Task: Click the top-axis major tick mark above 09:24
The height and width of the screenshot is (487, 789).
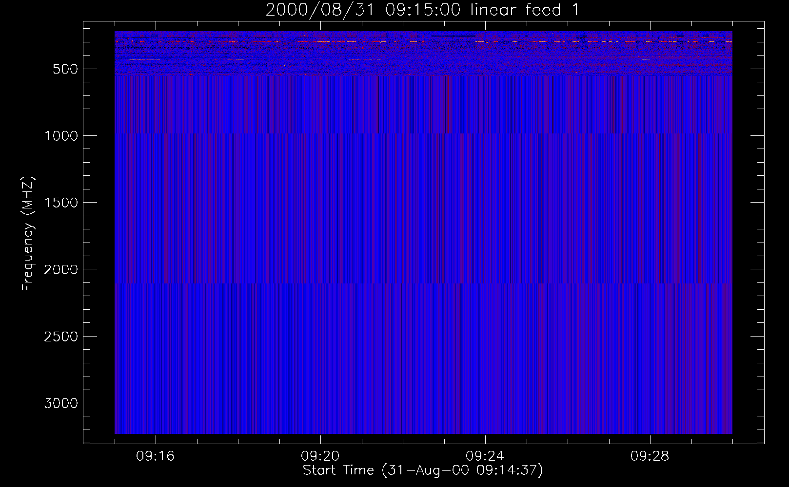Action: 485,25
